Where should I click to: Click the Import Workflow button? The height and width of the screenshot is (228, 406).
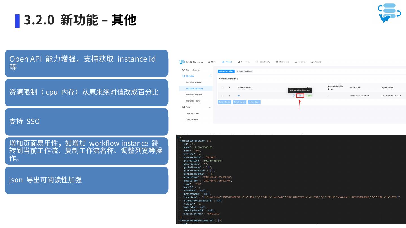click(x=244, y=71)
